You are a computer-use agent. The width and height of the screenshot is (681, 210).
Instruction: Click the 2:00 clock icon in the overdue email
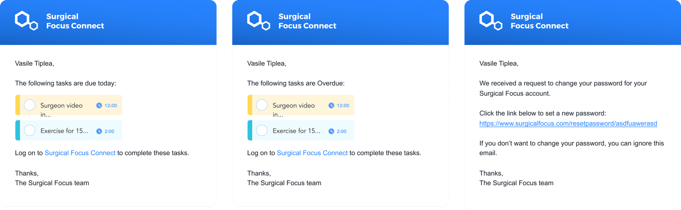(331, 131)
